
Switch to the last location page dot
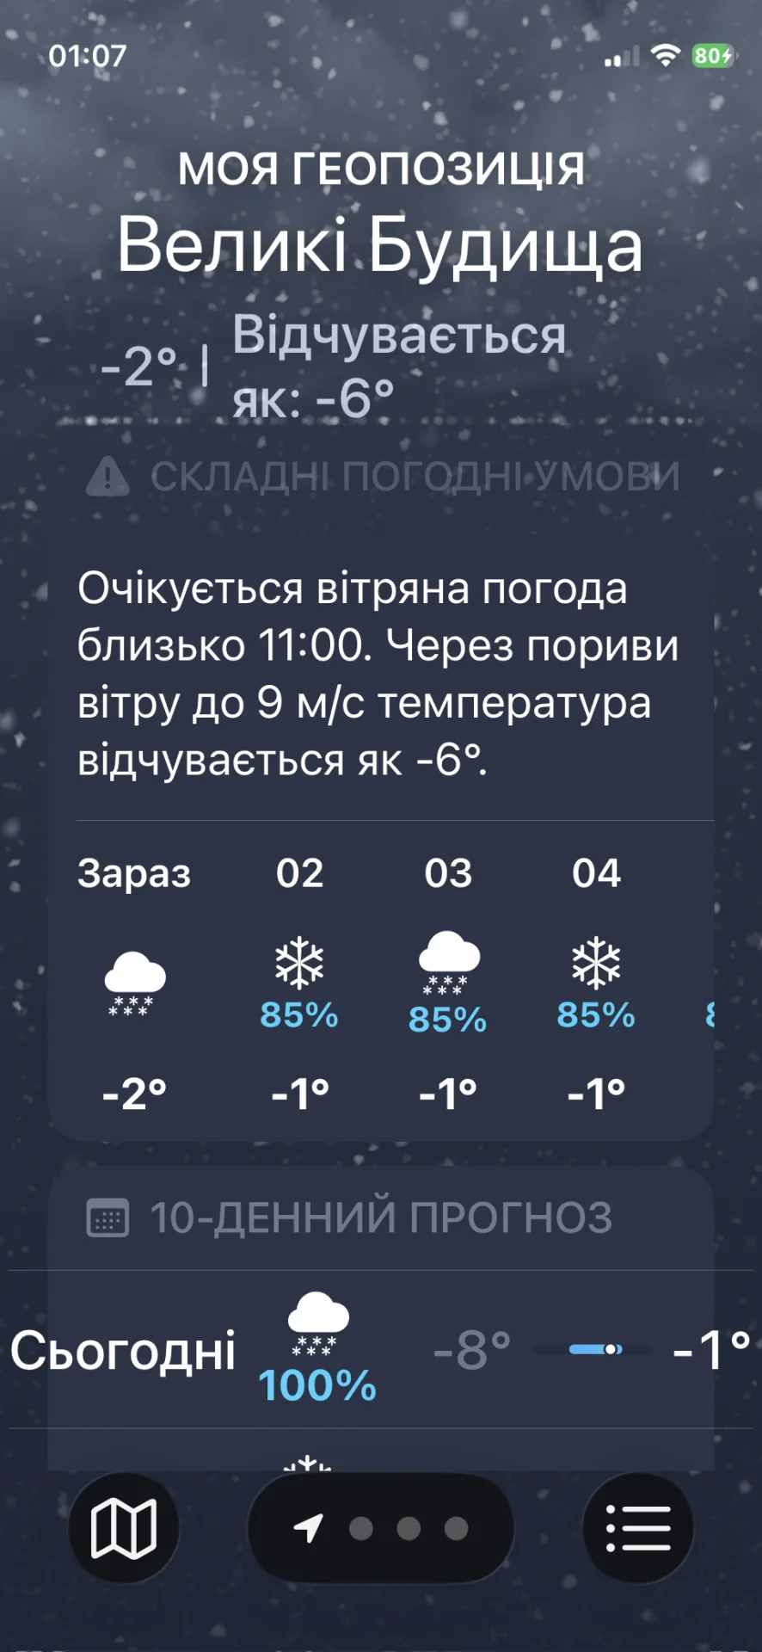click(x=456, y=1528)
